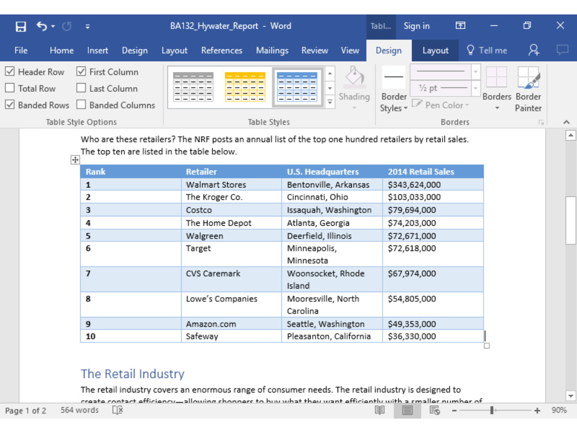Enable the Banded Columns checkbox
This screenshot has width=577, height=433.
tap(81, 104)
